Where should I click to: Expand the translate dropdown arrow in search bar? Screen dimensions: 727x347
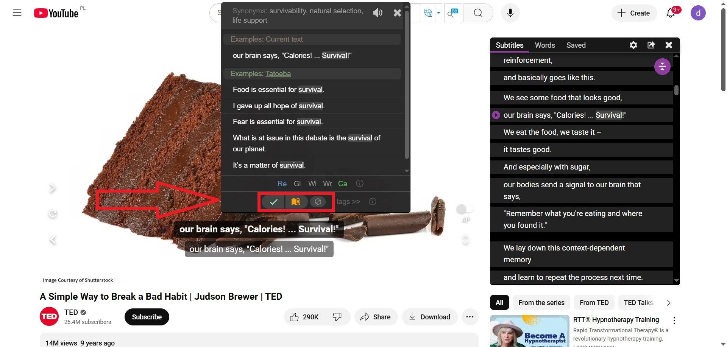(438, 13)
